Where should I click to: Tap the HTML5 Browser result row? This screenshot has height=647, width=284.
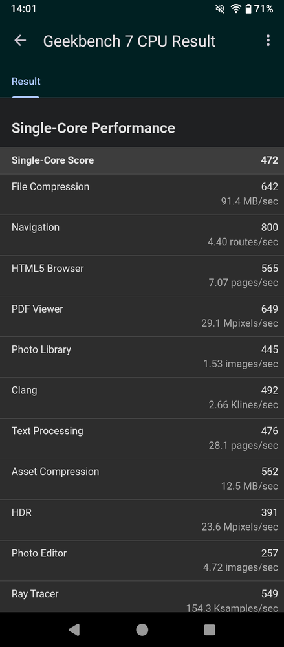click(x=142, y=276)
